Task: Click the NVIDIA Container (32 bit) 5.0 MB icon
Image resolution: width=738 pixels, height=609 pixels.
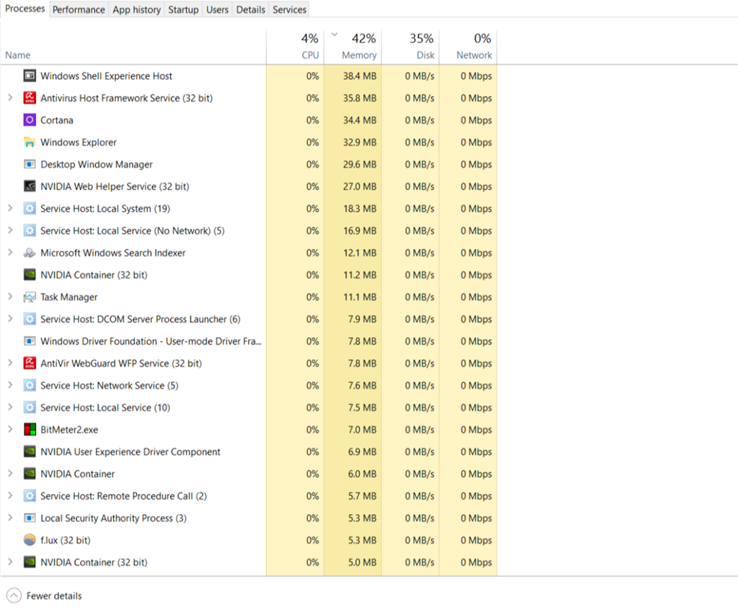Action: point(30,562)
